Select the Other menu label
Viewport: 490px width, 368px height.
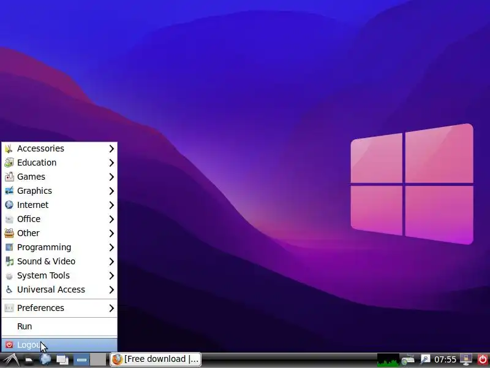(28, 233)
